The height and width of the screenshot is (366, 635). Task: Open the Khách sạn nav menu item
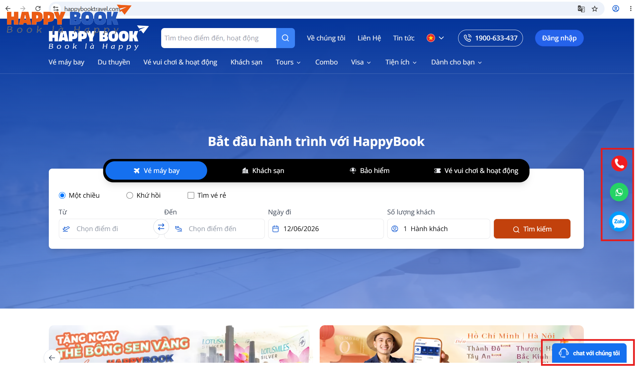(246, 62)
